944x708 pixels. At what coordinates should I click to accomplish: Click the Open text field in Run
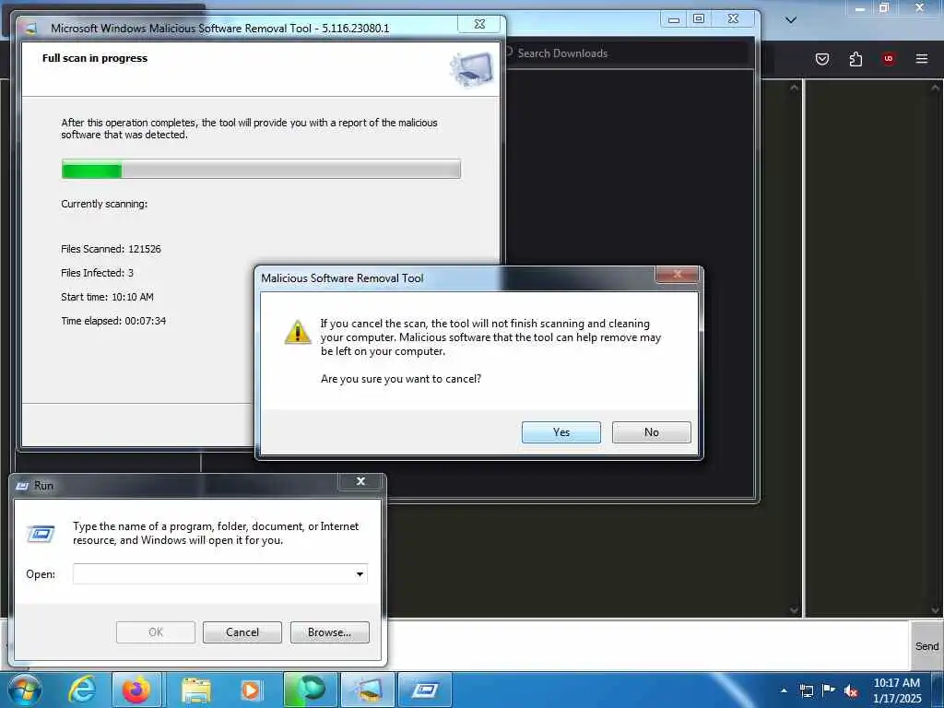point(213,573)
